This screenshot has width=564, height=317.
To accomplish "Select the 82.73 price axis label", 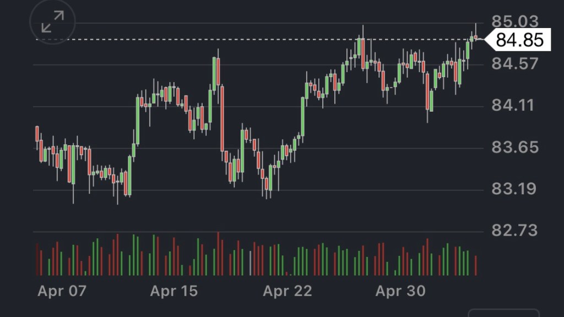I will [514, 230].
